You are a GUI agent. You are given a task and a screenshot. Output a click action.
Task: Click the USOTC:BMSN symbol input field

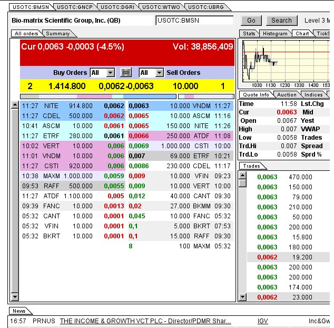[x=194, y=21]
